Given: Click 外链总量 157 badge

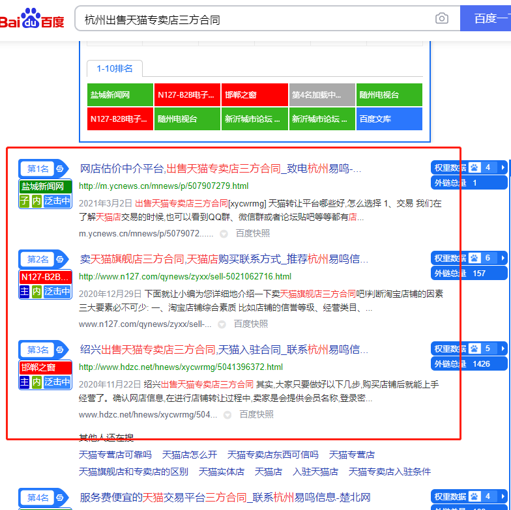Looking at the screenshot, I should (x=469, y=274).
